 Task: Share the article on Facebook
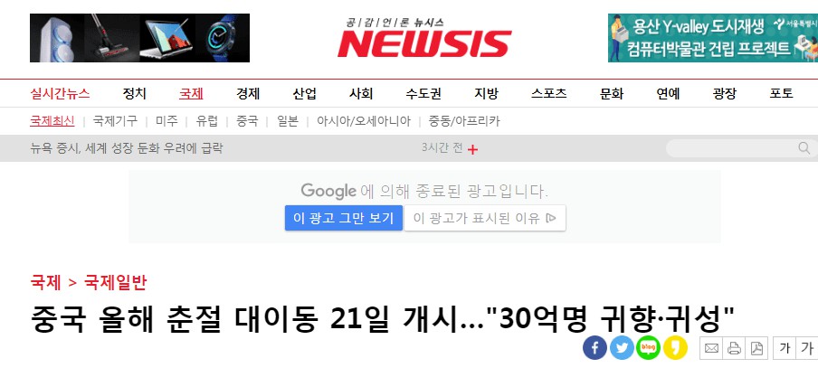pyautogui.click(x=594, y=348)
